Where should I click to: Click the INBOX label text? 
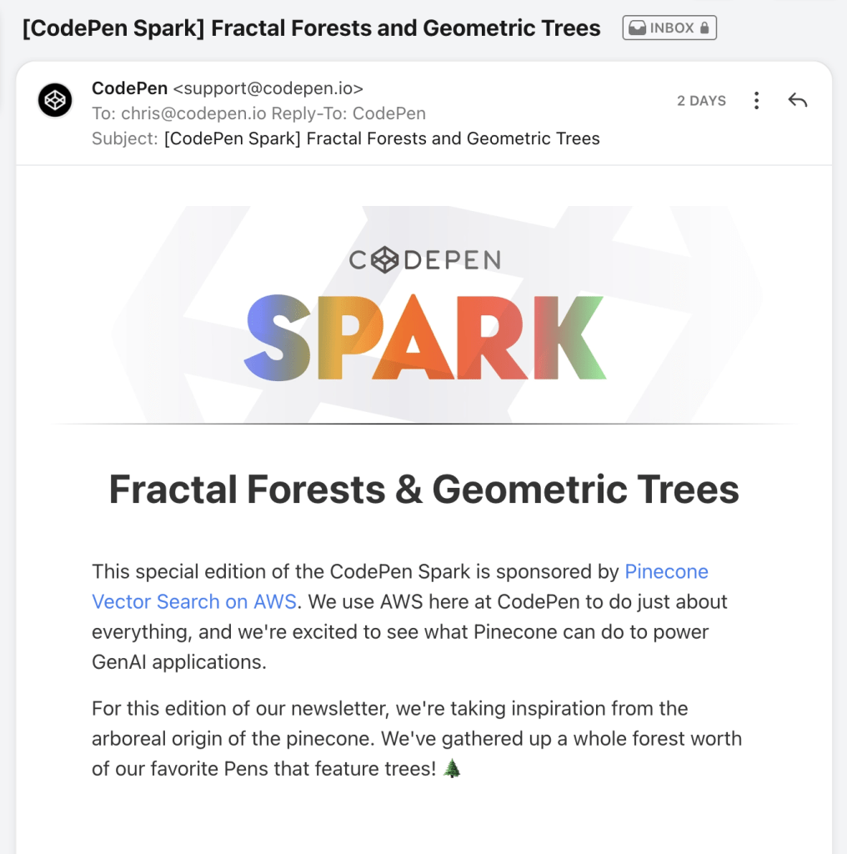672,28
